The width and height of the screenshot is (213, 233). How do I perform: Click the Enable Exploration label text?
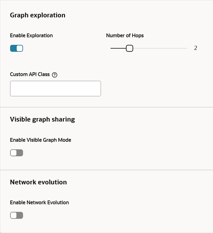pos(31,35)
